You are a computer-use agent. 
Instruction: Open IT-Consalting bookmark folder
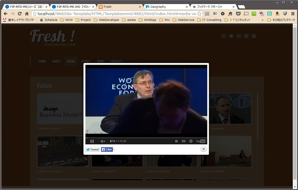(x=209, y=20)
